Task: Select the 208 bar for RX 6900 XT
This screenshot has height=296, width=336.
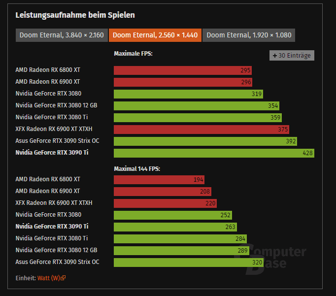Action: 163,192
